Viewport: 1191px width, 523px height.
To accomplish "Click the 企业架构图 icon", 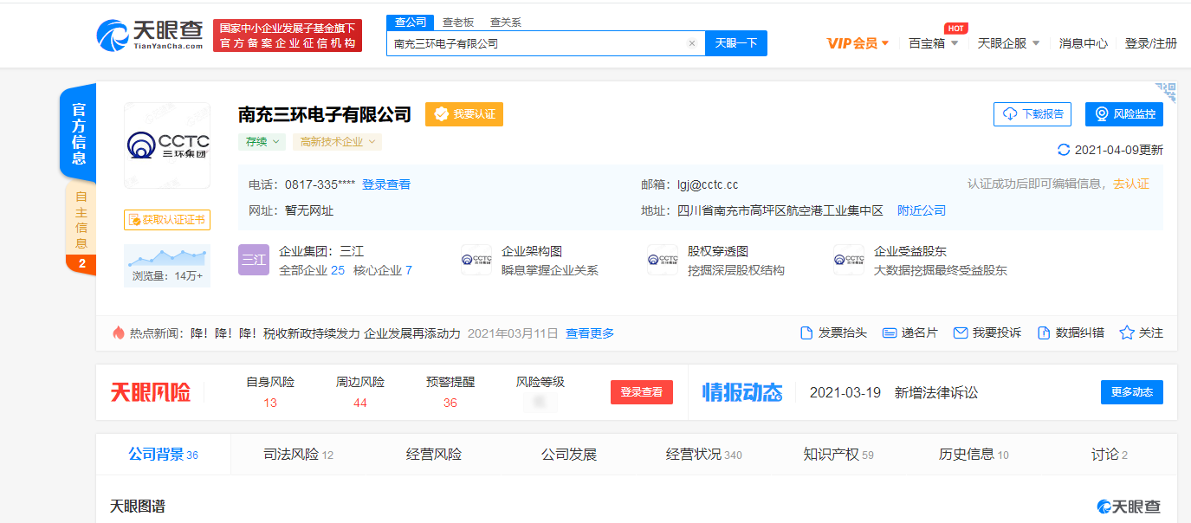I will (476, 260).
